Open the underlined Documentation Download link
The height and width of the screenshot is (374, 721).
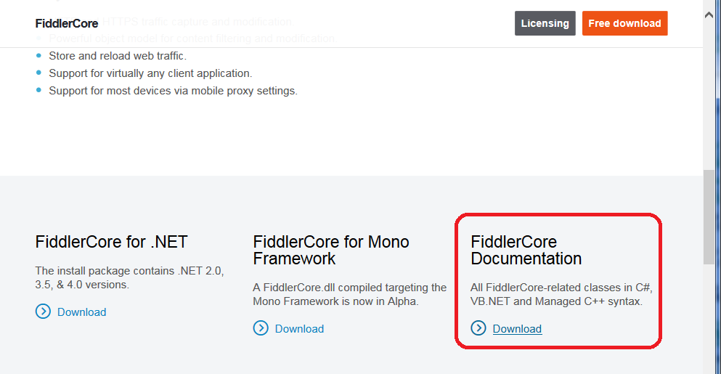[x=517, y=328]
